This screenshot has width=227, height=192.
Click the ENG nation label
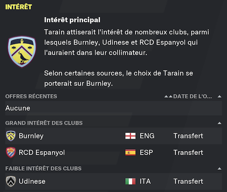(x=147, y=136)
